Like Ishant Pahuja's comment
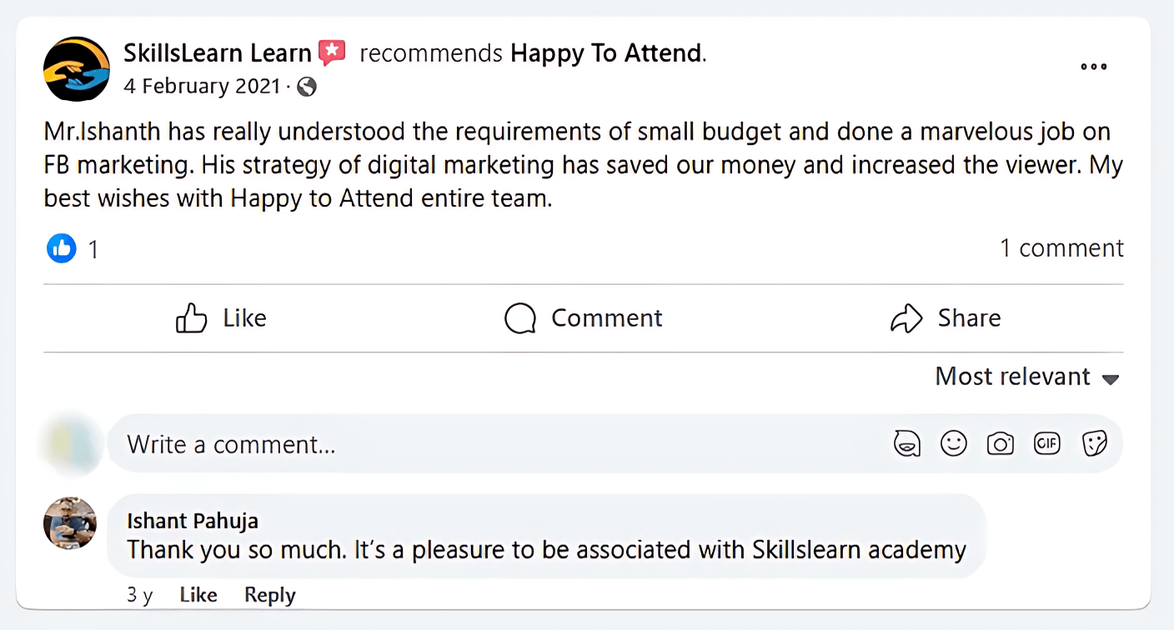The height and width of the screenshot is (630, 1174). (198, 595)
